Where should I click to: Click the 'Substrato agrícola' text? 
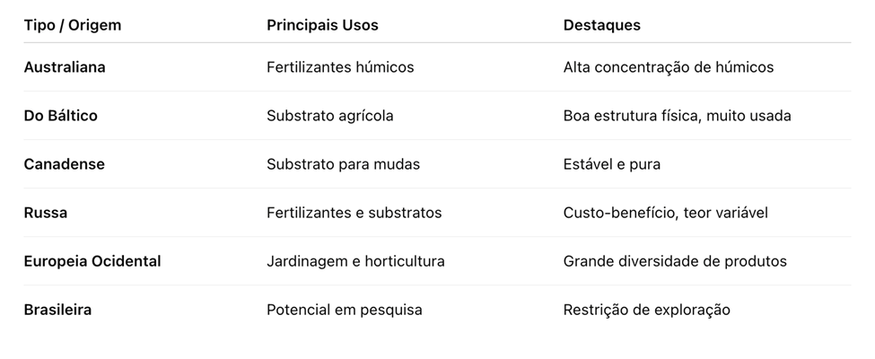[329, 116]
